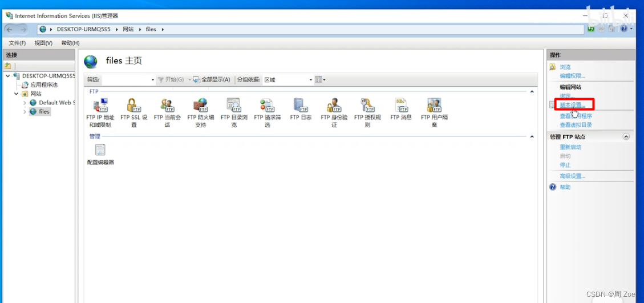Click 开始(G) filter button
Screen dimensions: 644x303
(x=171, y=80)
